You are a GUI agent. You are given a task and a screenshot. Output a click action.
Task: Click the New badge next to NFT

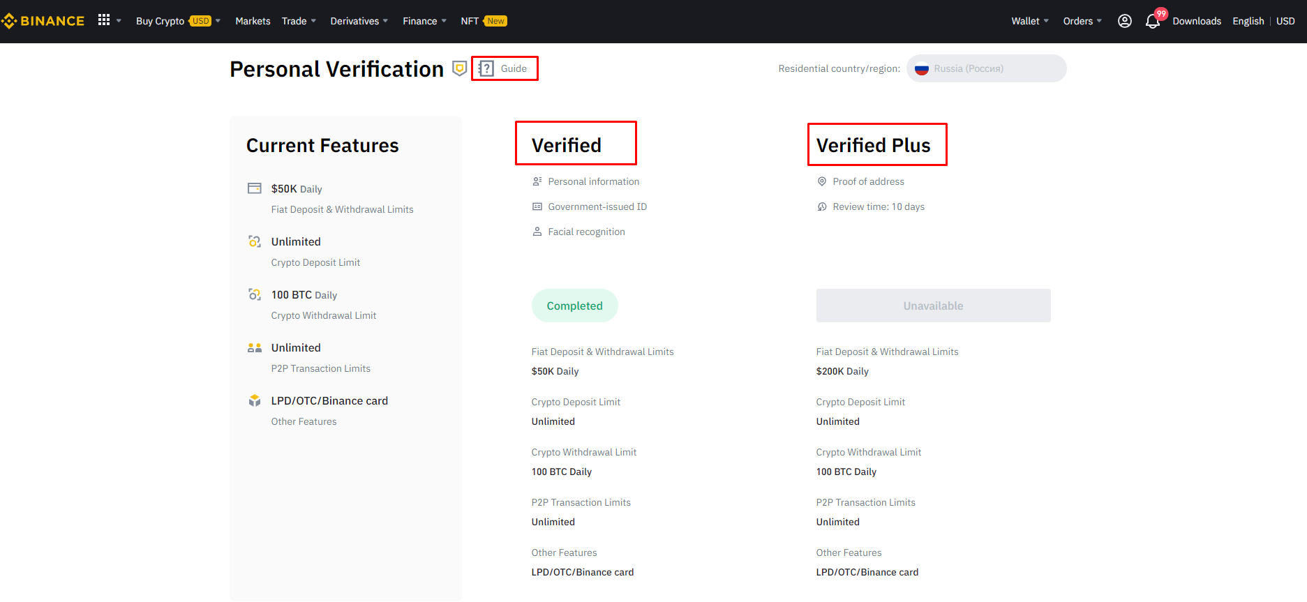tap(495, 21)
